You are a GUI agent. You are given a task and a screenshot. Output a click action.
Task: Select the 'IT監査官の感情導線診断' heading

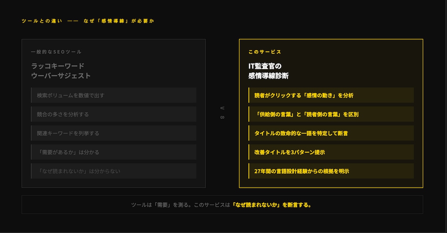[x=269, y=71]
